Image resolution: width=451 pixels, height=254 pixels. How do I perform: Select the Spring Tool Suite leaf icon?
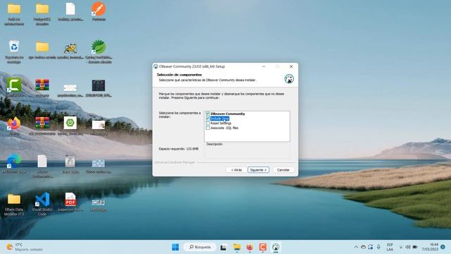tap(99, 52)
